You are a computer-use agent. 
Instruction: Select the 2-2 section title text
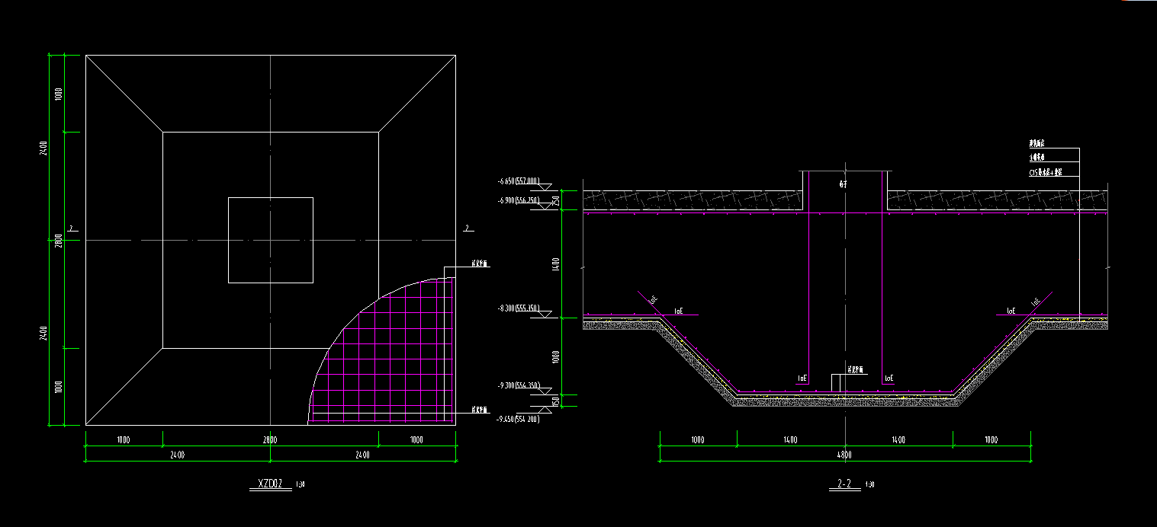click(x=844, y=484)
